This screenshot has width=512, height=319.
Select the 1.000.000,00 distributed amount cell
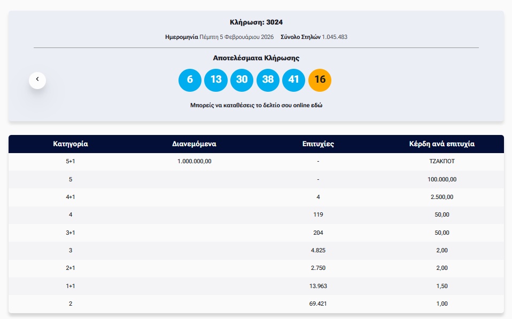pos(194,161)
